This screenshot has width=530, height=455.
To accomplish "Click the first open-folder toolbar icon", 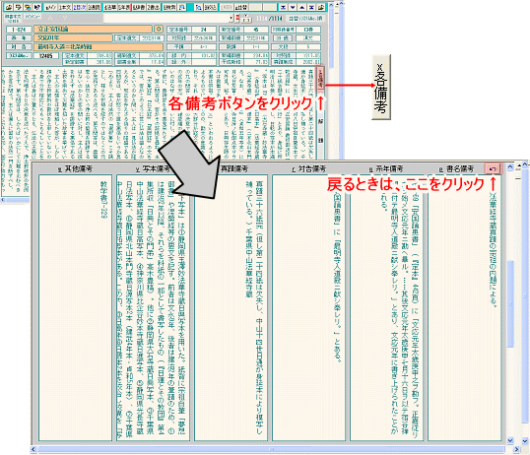I will click(x=9, y=7).
